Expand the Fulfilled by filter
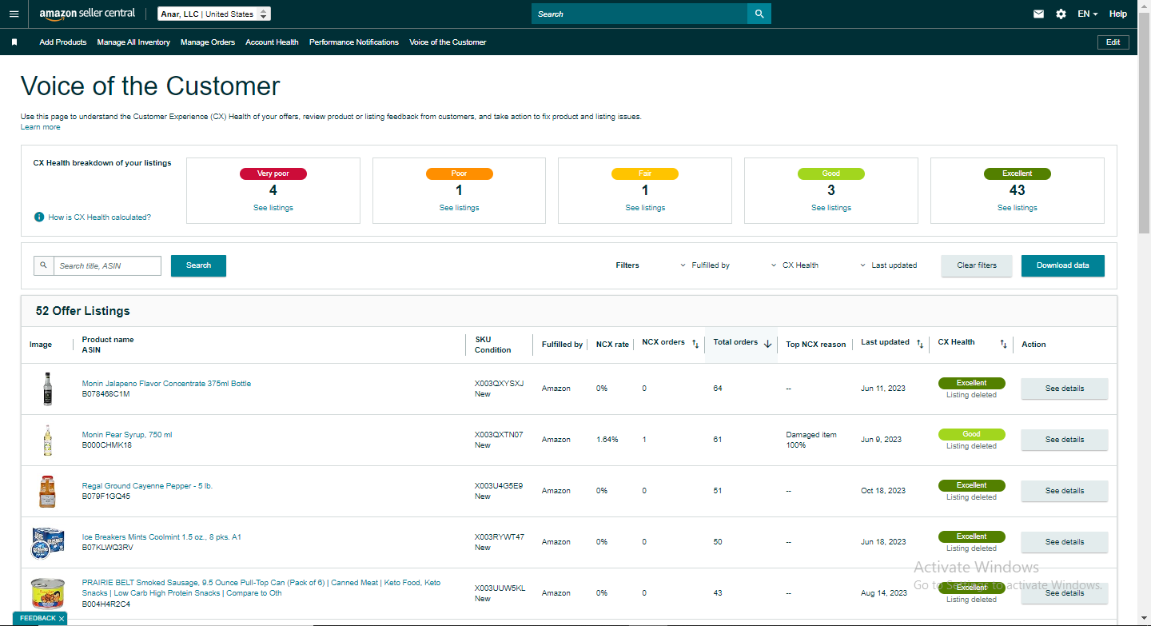The width and height of the screenshot is (1151, 626). (x=705, y=265)
